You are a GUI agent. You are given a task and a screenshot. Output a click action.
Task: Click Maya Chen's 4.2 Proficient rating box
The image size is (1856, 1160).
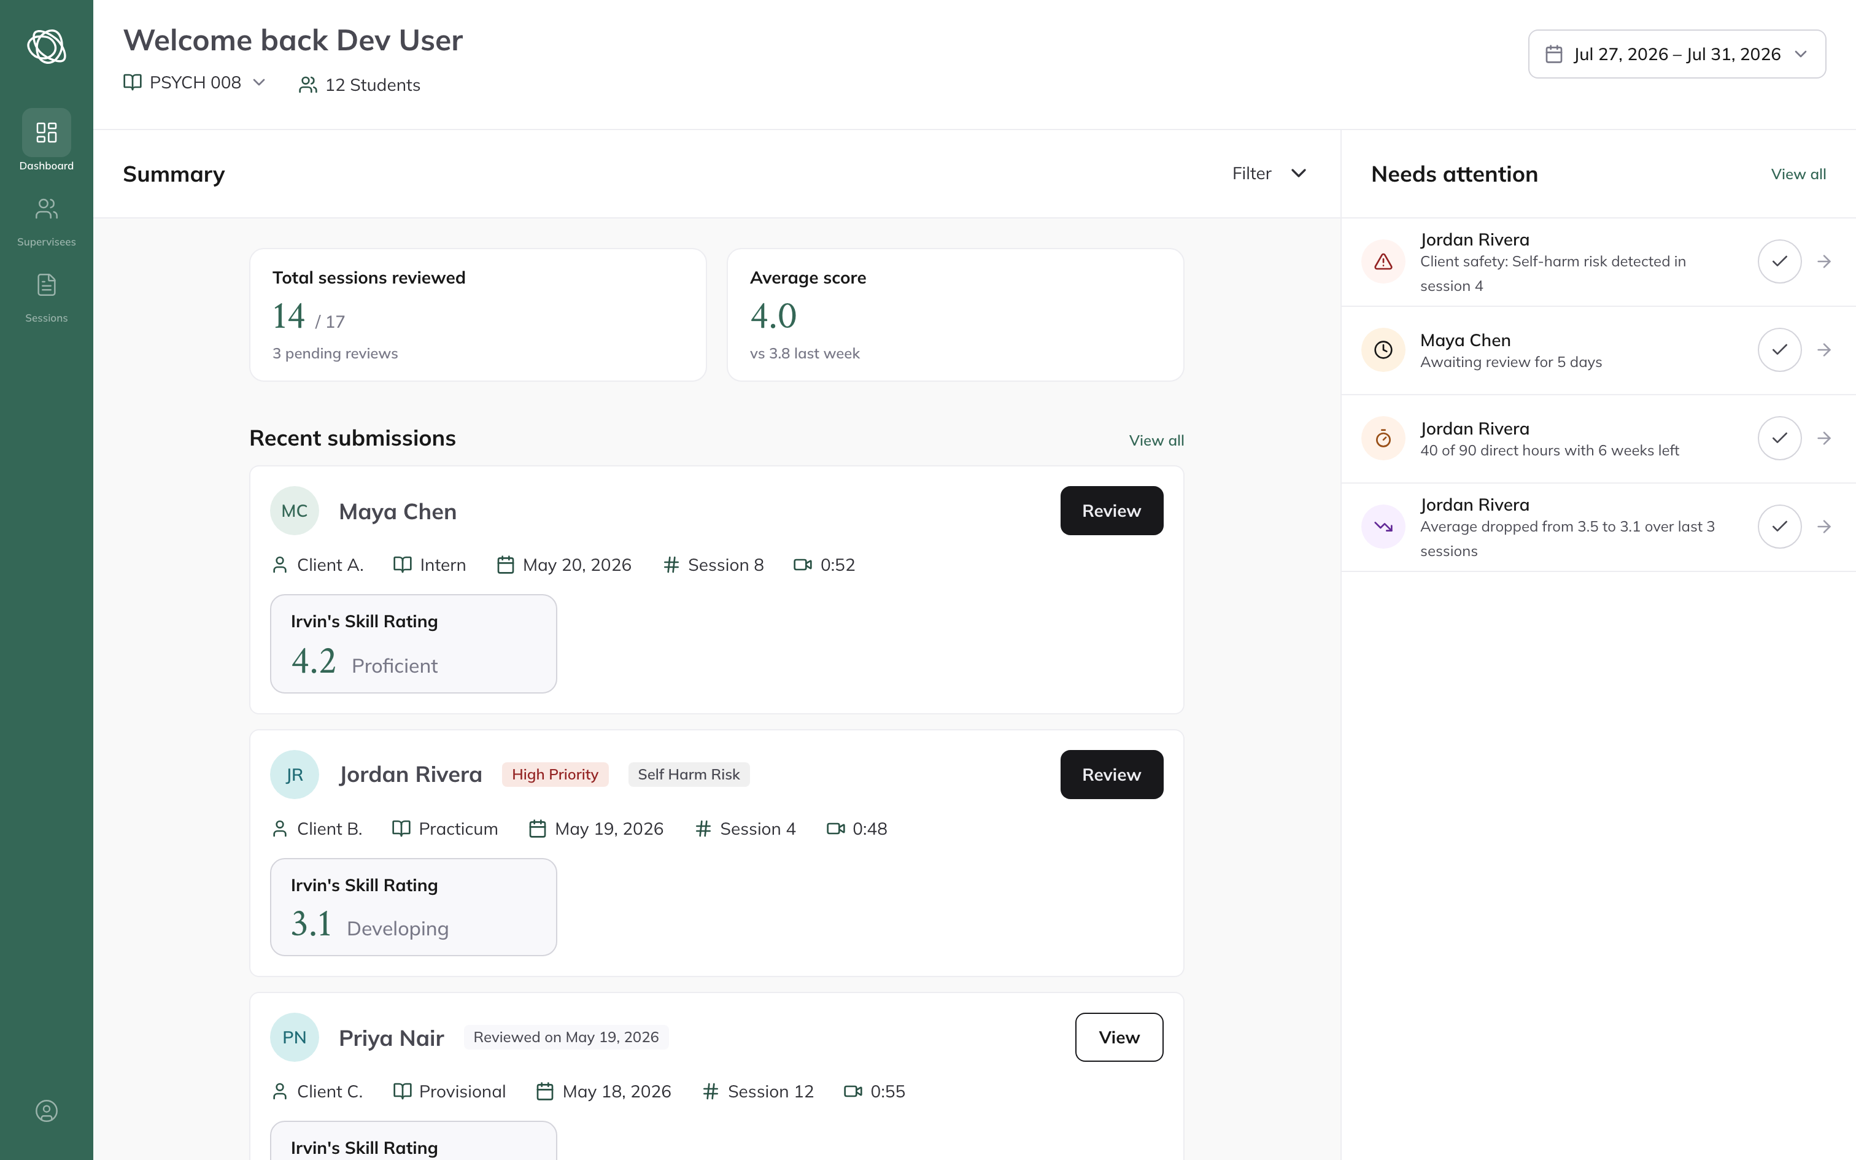[414, 644]
